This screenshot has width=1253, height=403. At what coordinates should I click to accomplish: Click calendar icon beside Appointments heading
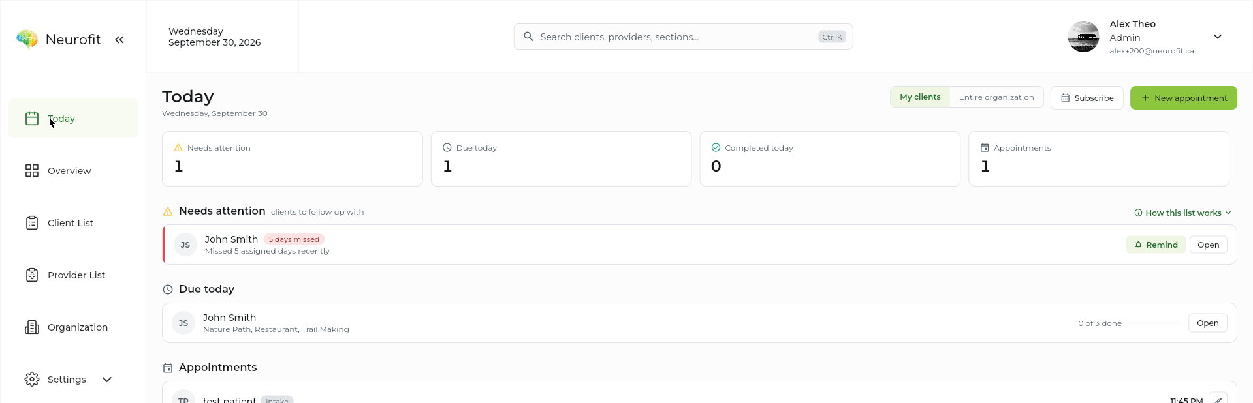tap(168, 368)
